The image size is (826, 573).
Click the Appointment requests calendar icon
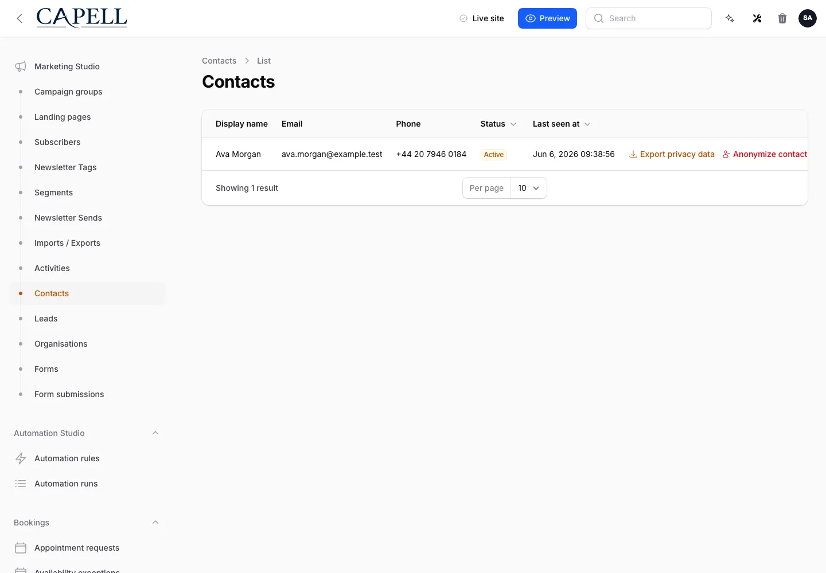coord(21,548)
